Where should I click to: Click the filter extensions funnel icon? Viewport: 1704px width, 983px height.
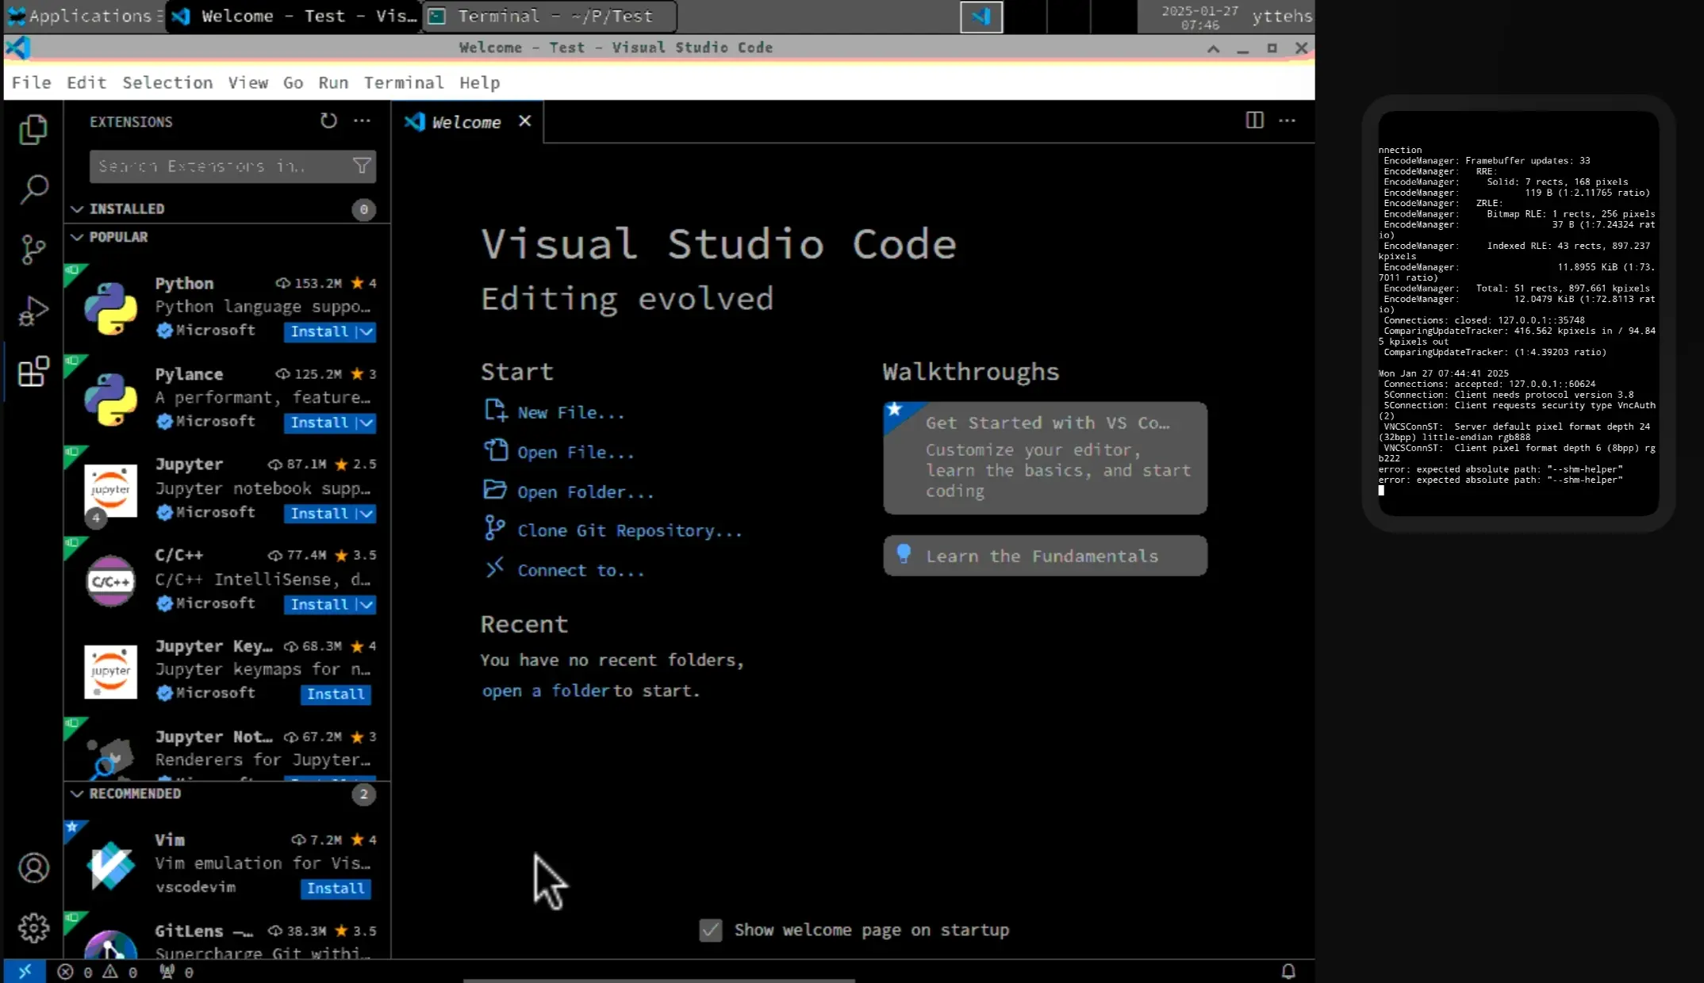[x=362, y=166]
